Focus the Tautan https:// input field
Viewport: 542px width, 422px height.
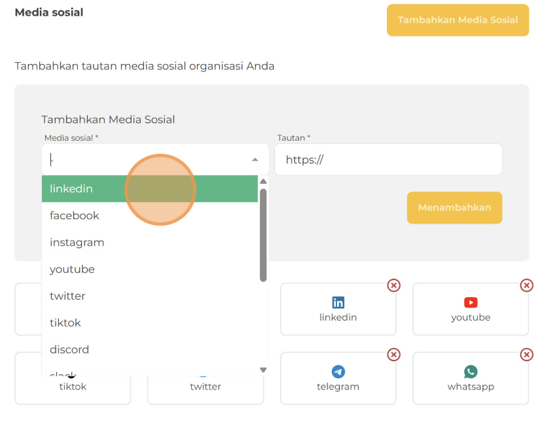point(388,160)
